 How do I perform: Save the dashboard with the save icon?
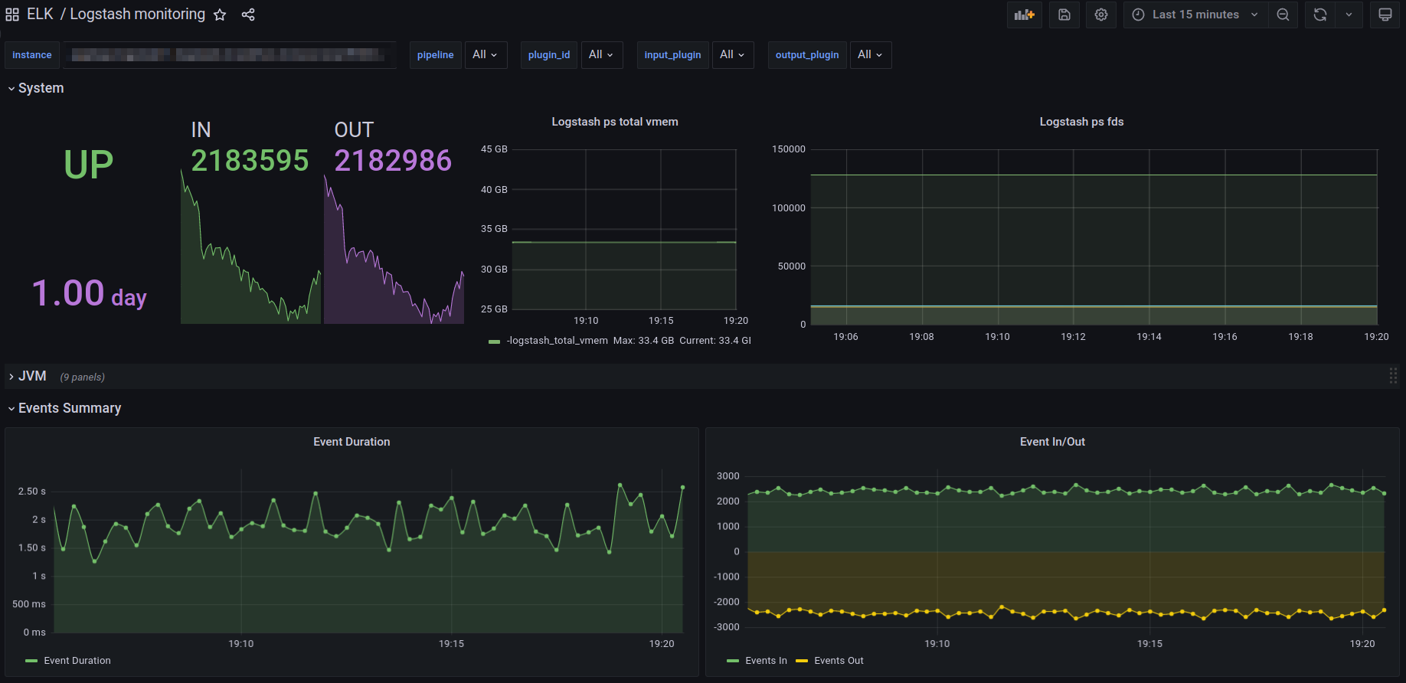click(1064, 15)
